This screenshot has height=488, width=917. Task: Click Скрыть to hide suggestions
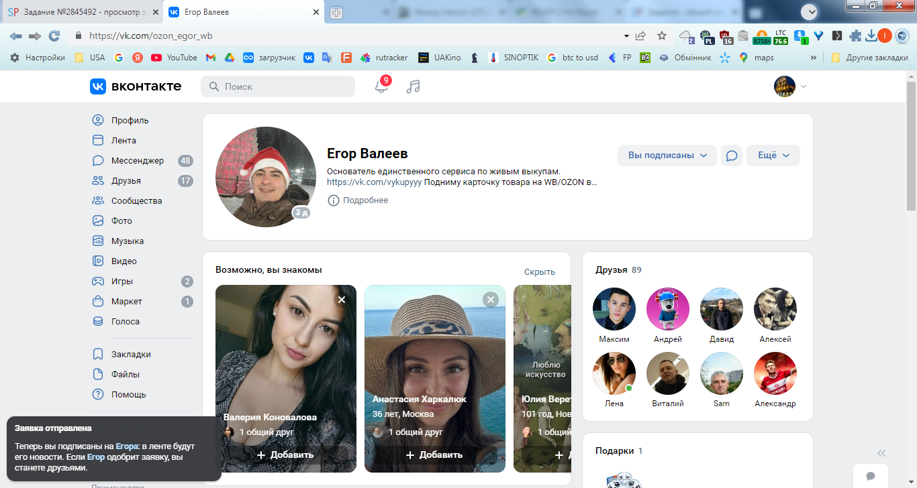[x=540, y=272]
